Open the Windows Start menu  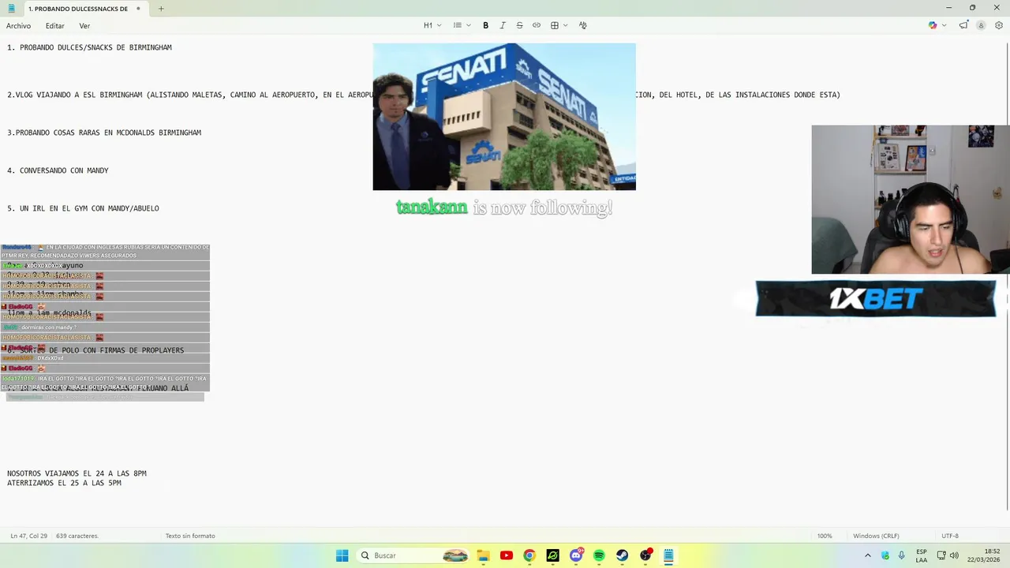(x=342, y=555)
